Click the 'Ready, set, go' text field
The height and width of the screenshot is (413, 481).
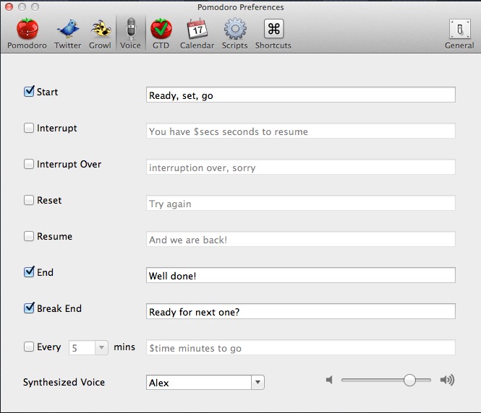pos(300,95)
